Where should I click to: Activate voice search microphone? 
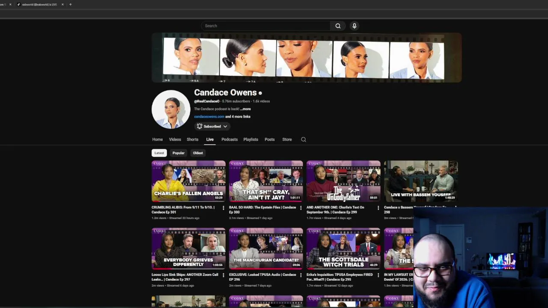[354, 26]
